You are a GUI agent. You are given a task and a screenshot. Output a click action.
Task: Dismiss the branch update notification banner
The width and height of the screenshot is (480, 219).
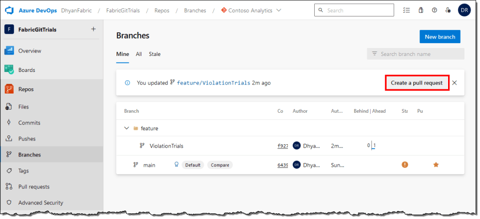454,83
